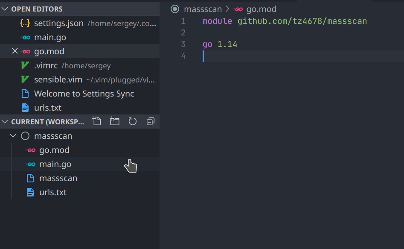Click the settings.json braces file icon
Viewport: 404px width, 249px height.
click(x=25, y=23)
